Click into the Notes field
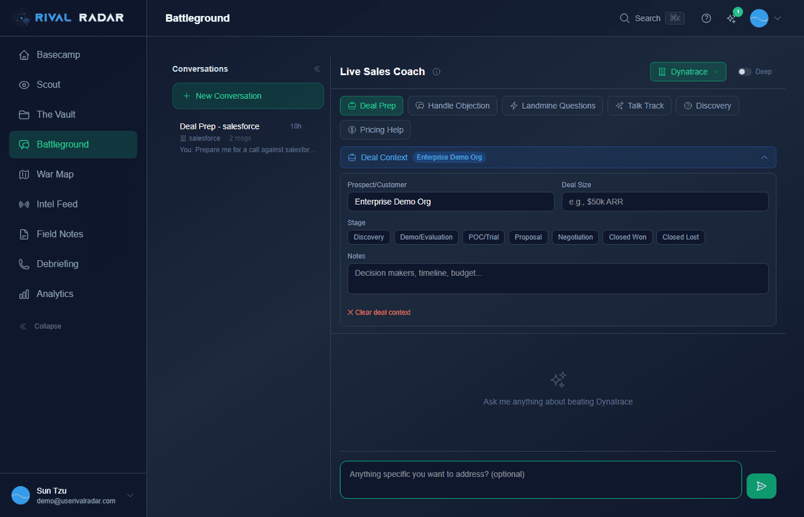The image size is (804, 517). [557, 278]
